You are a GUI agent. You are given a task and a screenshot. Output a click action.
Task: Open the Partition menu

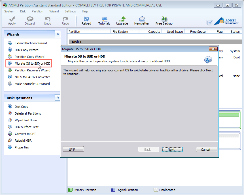coord(37,11)
